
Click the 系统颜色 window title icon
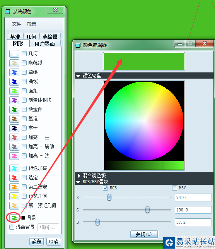pyautogui.click(x=8, y=12)
